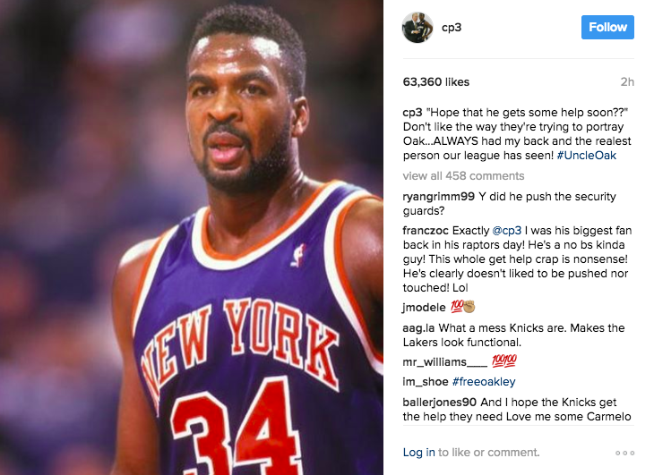
Task: Click the 63,360 likes count
Action: click(436, 82)
